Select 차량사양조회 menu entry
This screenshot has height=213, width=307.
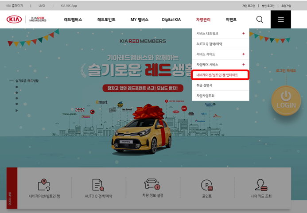click(221, 96)
